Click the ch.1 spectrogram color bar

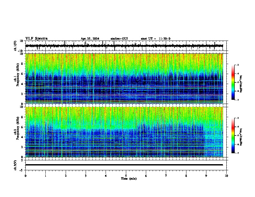(x=233, y=82)
